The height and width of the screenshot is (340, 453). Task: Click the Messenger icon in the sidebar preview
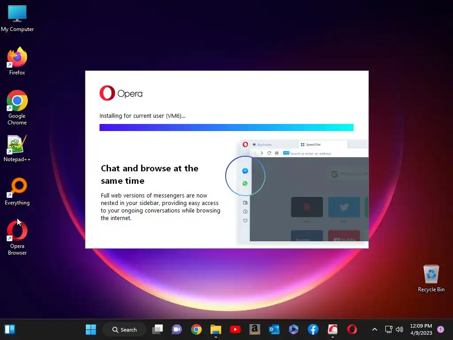[x=245, y=171]
